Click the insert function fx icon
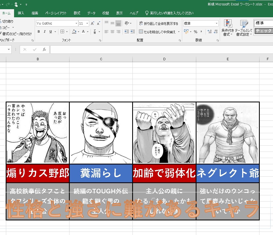Screen dimensions: 273x235 tap(44, 49)
